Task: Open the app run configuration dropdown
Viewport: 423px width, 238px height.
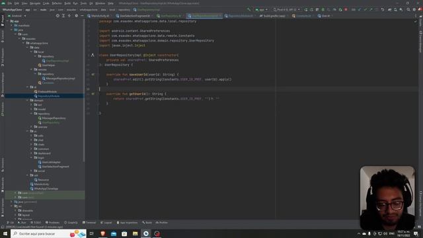Action: [262, 9]
